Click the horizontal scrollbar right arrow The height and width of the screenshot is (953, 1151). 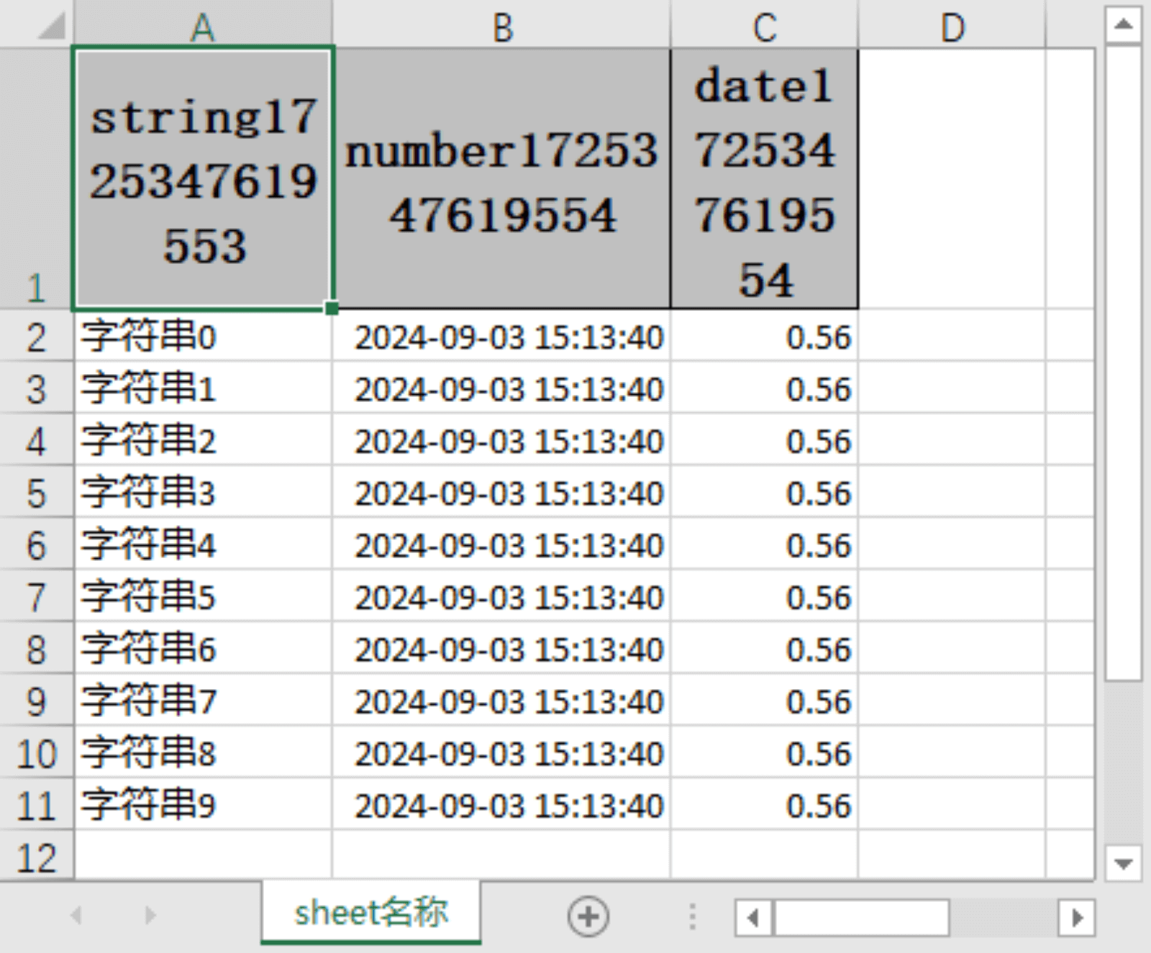1076,918
